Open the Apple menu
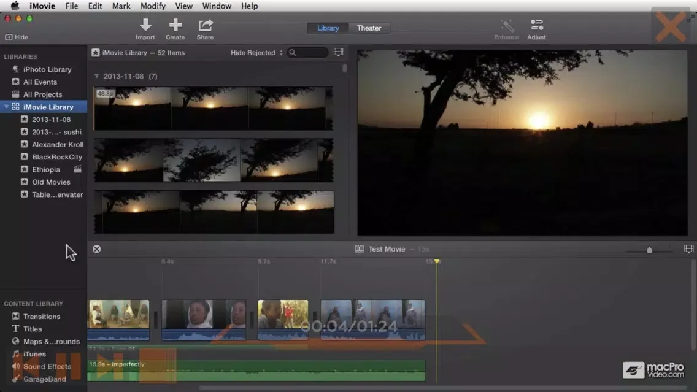Image resolution: width=697 pixels, height=392 pixels. click(15, 6)
